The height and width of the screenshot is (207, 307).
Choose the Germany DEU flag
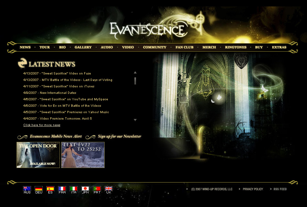[39, 189]
